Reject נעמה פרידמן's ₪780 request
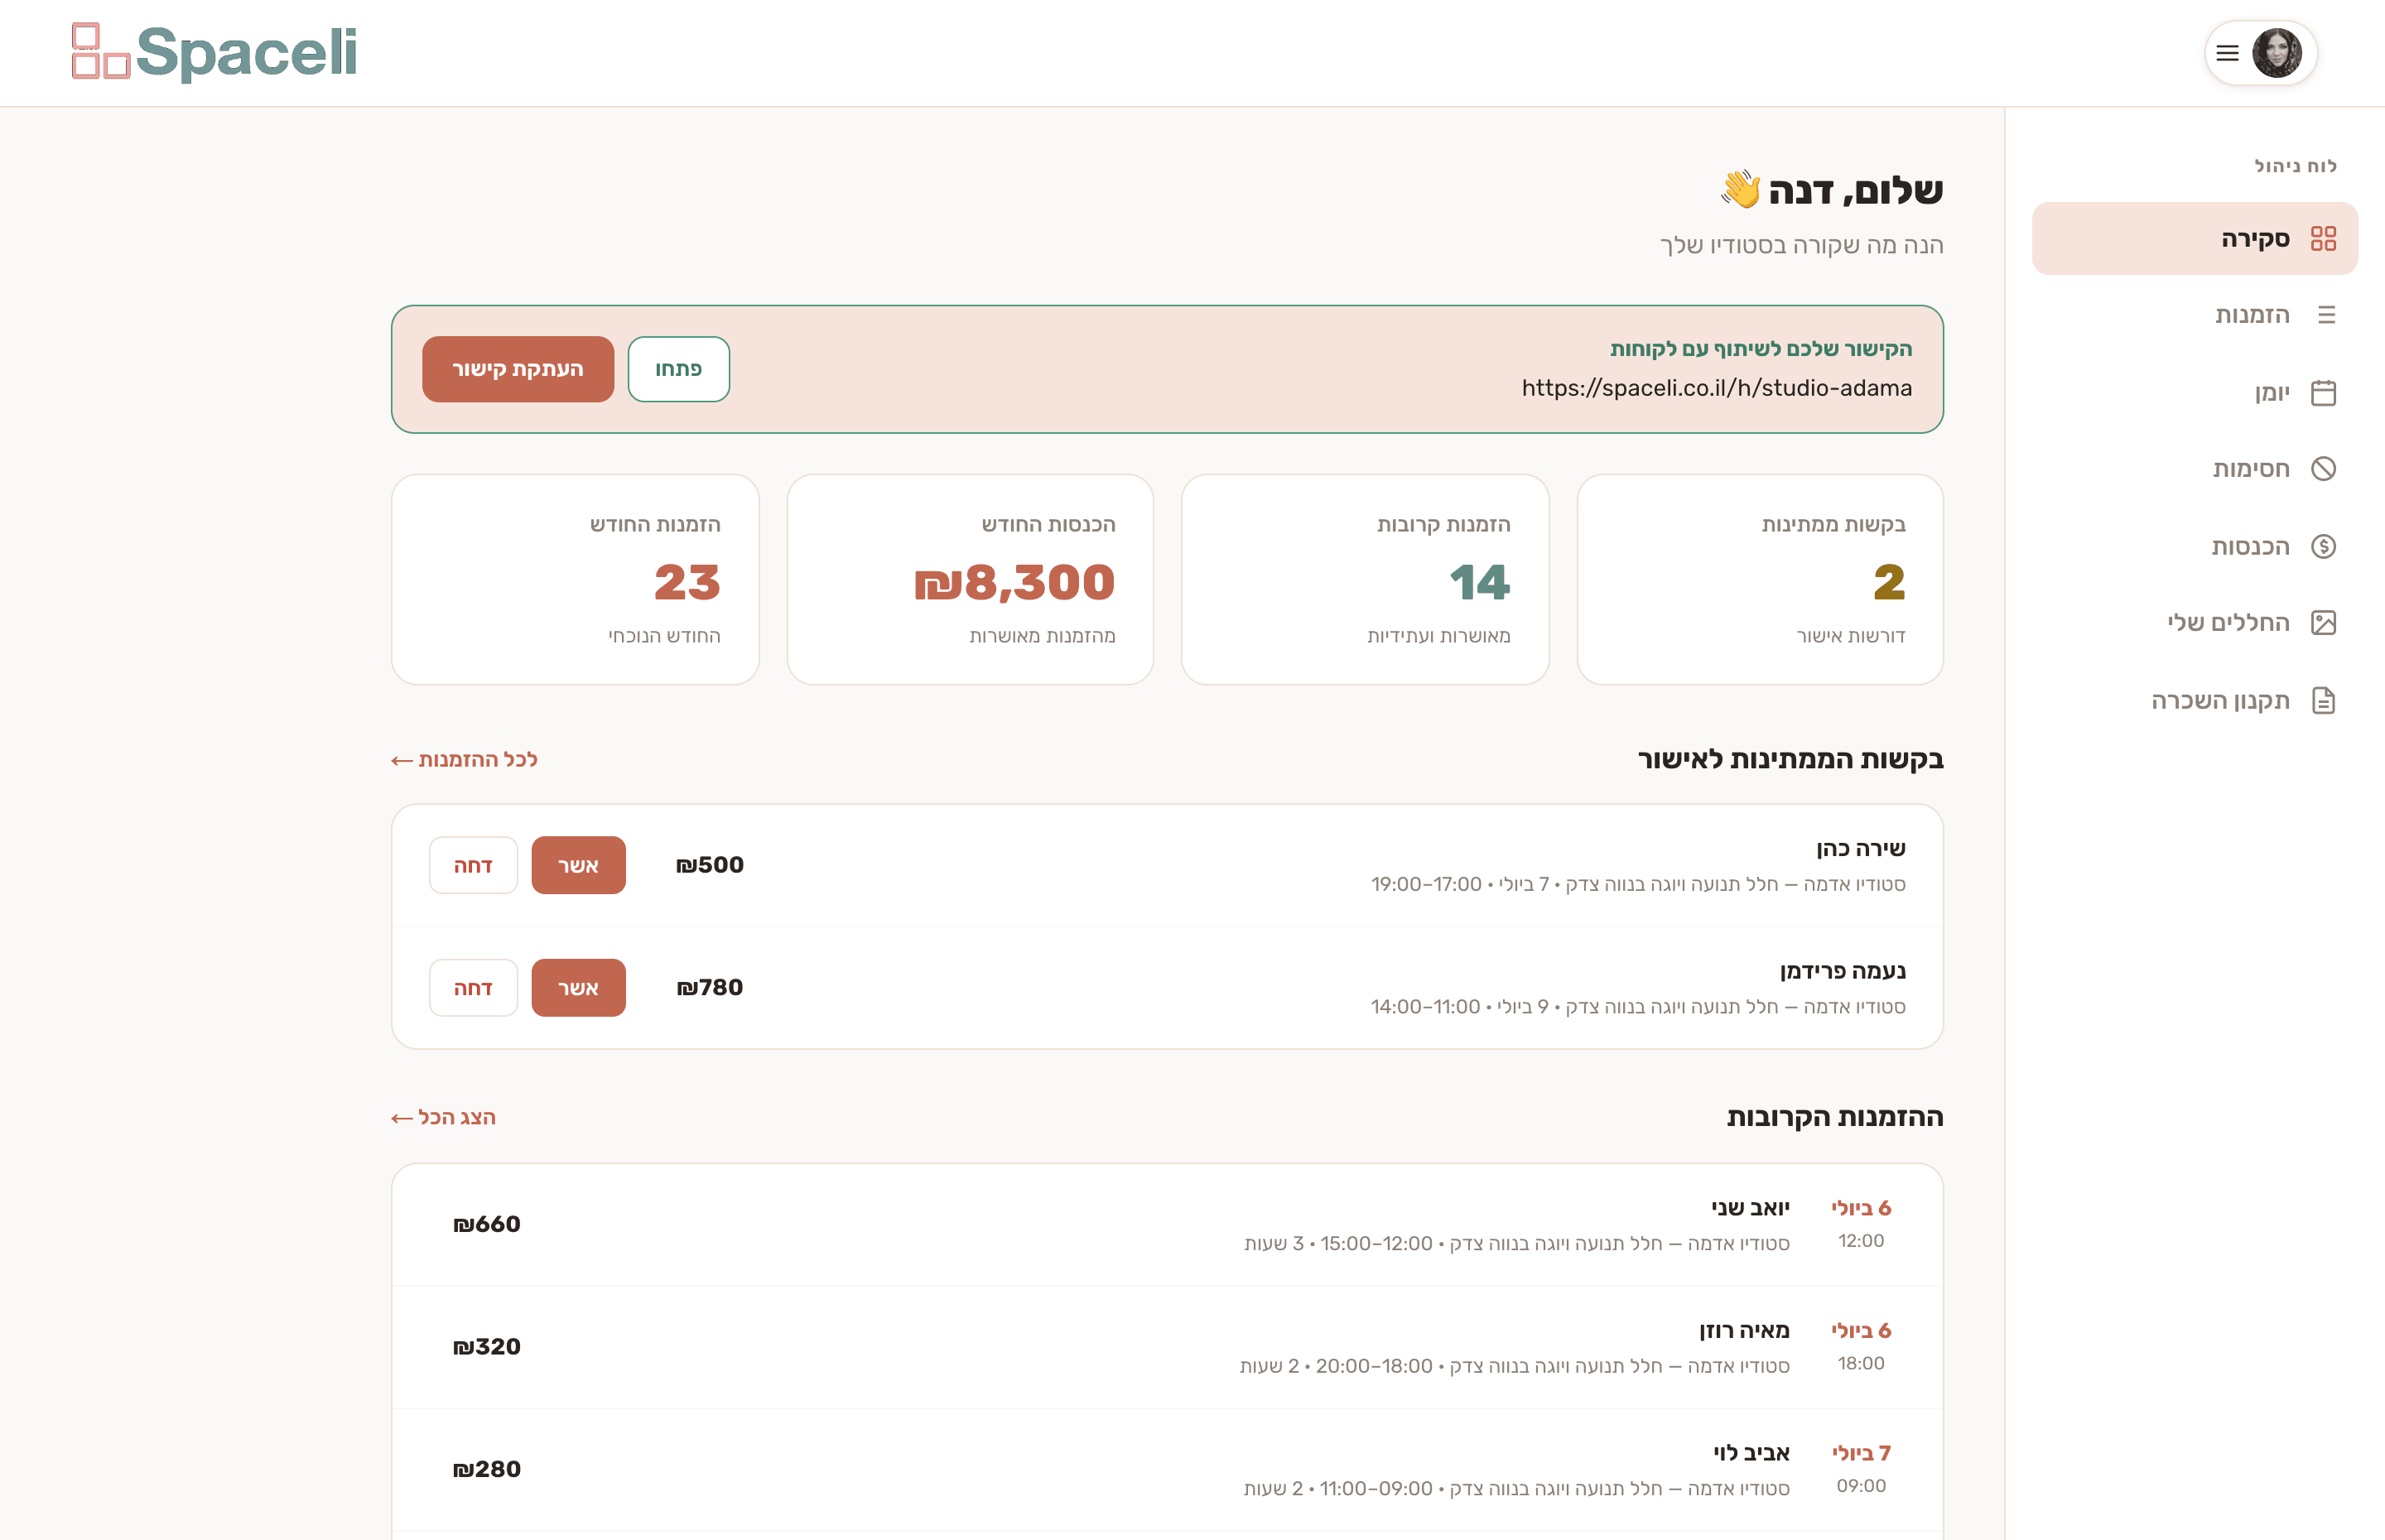This screenshot has width=2385, height=1540. click(x=473, y=988)
